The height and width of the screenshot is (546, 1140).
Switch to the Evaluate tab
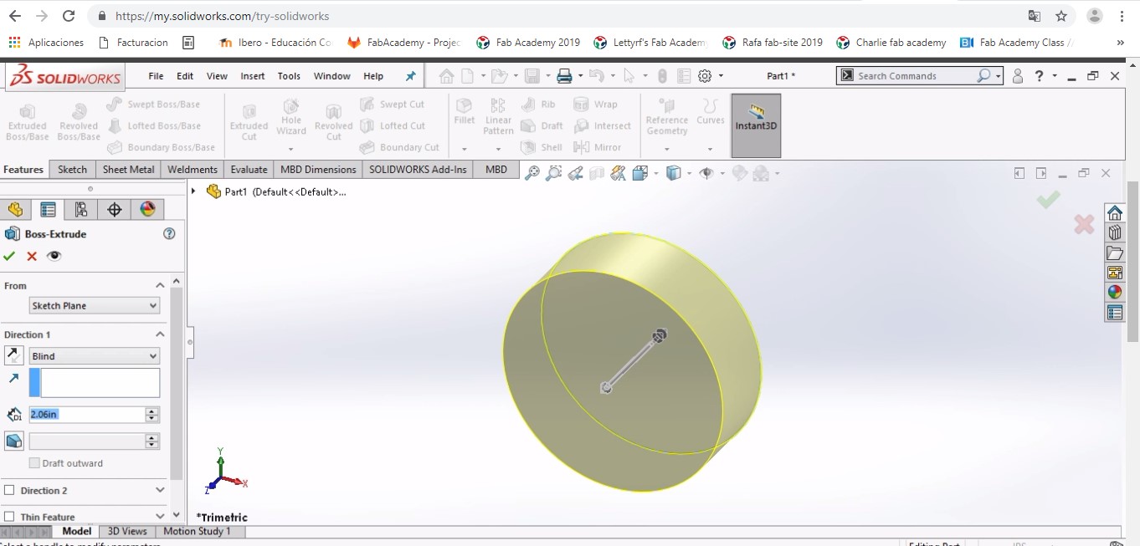[x=249, y=169]
